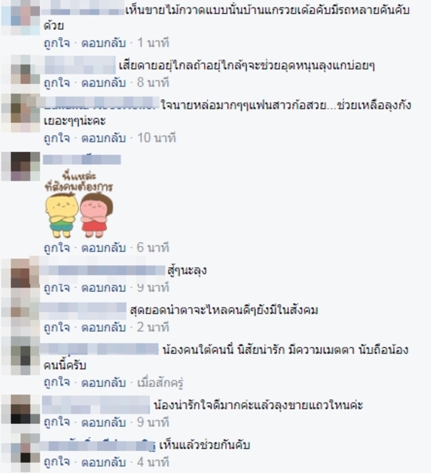Open the สู้ๆนะลุง commenter's avatar
The image size is (431, 474).
click(21, 273)
